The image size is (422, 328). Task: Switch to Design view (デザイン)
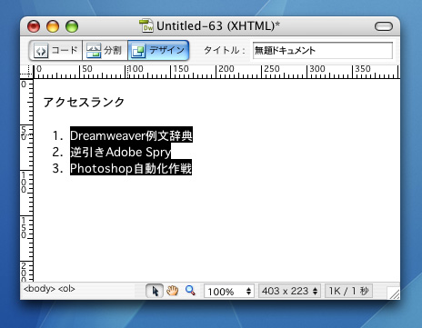(x=158, y=50)
